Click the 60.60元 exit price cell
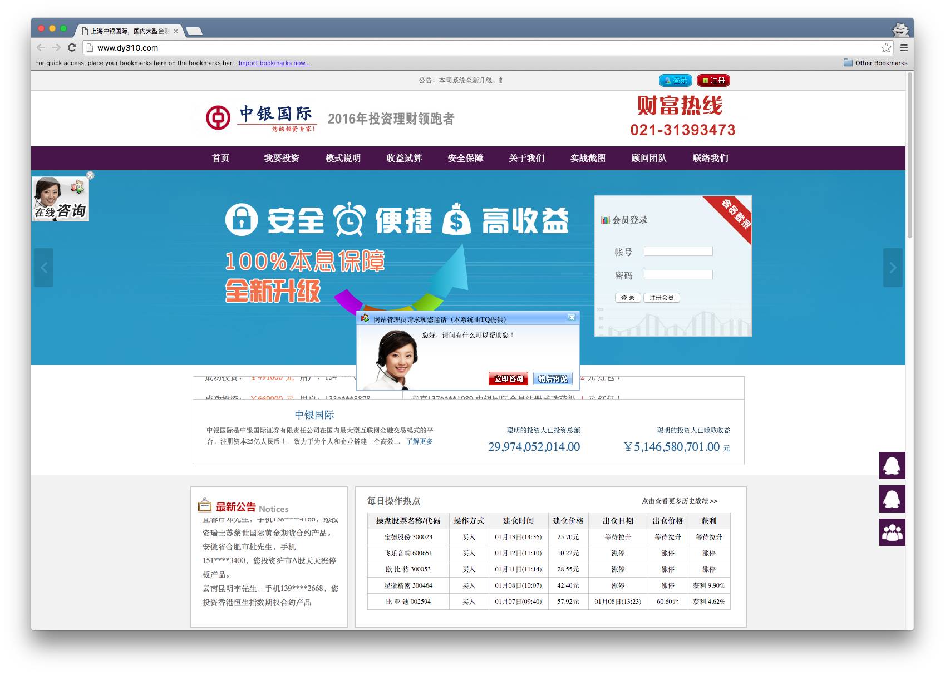 click(668, 602)
